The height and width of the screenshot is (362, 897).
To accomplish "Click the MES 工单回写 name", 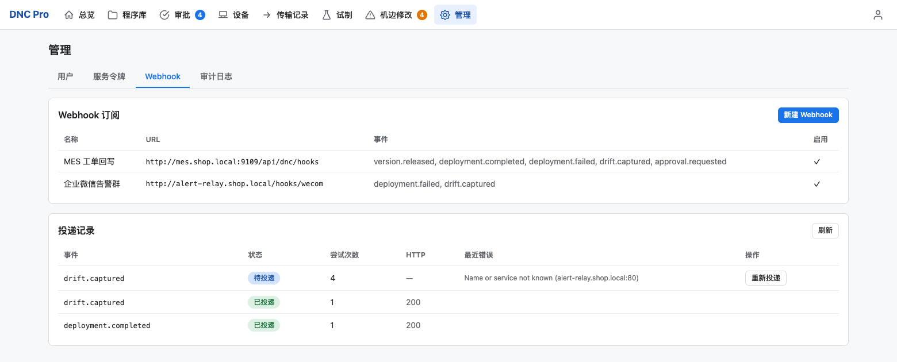I will [x=89, y=161].
